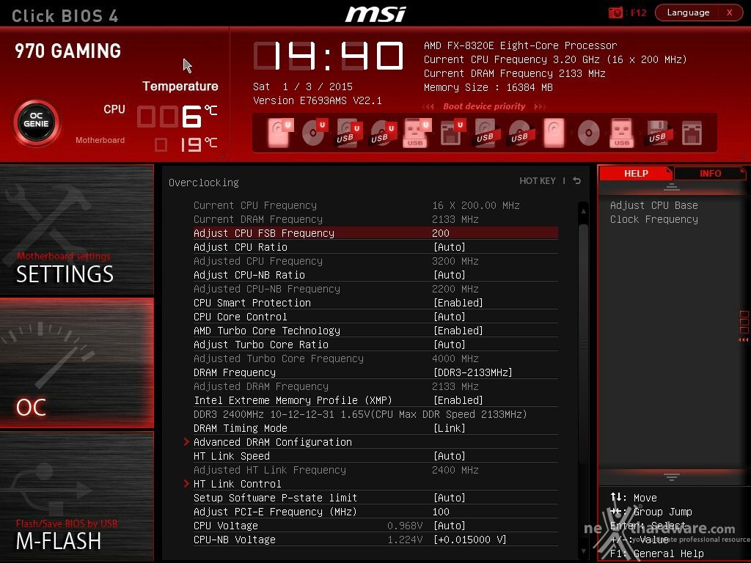
Task: Select the legacy hard disk boot icon
Action: [x=554, y=133]
